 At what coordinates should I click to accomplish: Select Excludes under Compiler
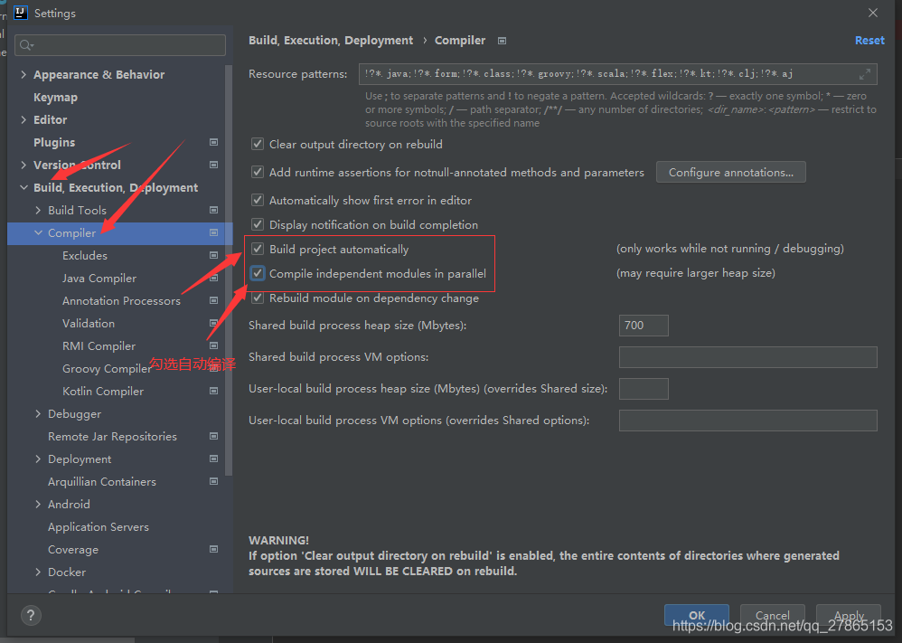[85, 255]
